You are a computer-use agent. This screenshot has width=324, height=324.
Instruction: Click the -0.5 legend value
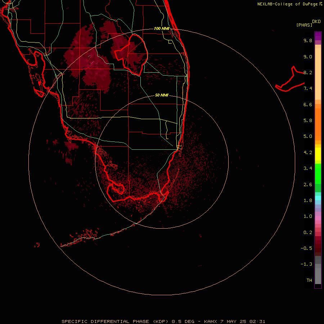(306, 248)
